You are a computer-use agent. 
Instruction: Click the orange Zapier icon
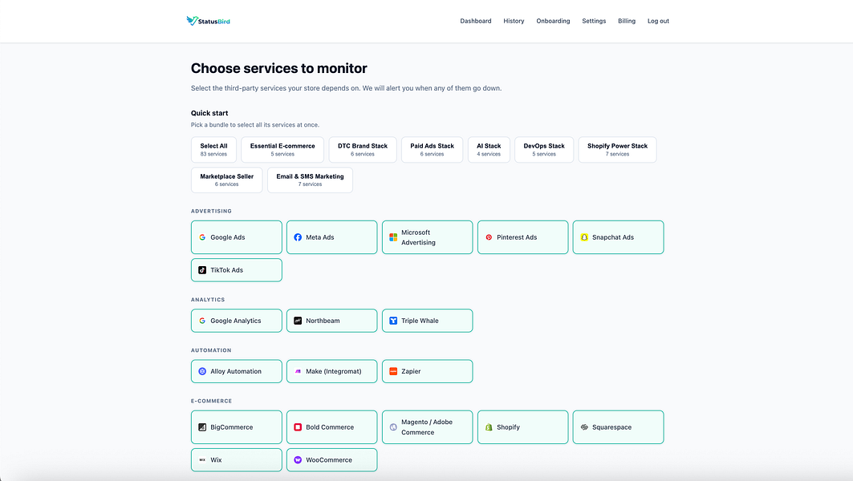tap(393, 371)
